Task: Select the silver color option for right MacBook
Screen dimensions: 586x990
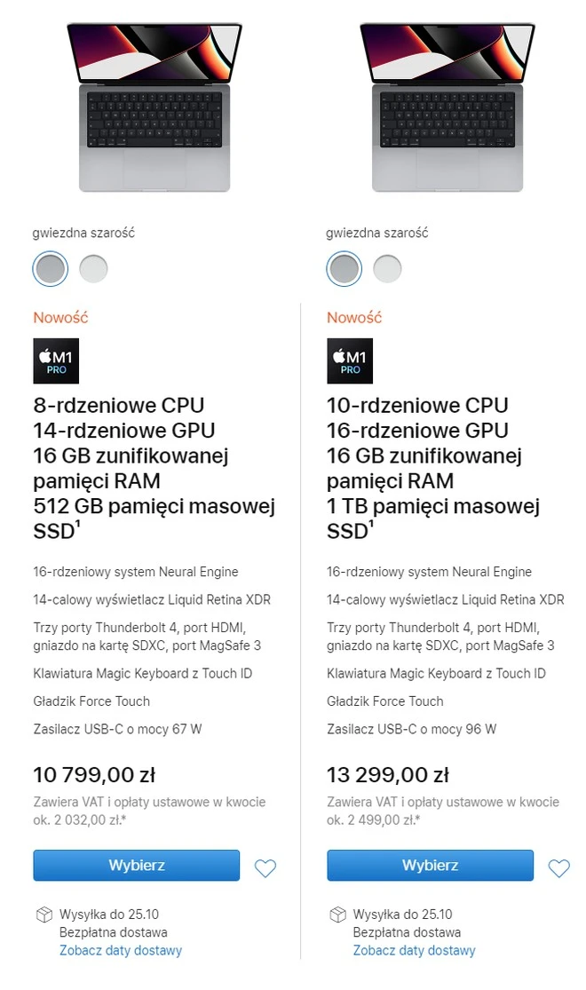Action: [x=387, y=268]
